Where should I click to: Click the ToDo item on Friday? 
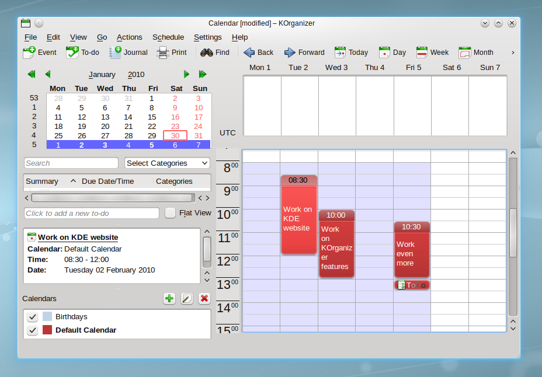(412, 285)
